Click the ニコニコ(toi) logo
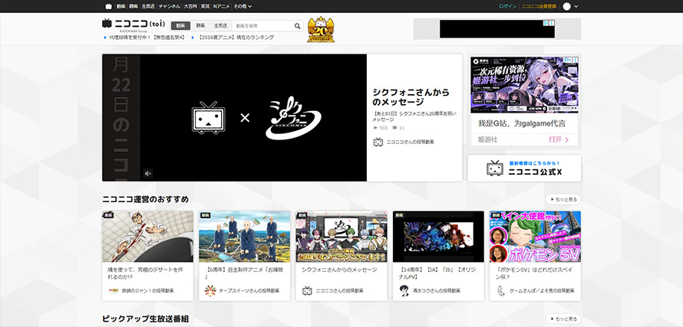The height and width of the screenshot is (327, 683). 134,25
